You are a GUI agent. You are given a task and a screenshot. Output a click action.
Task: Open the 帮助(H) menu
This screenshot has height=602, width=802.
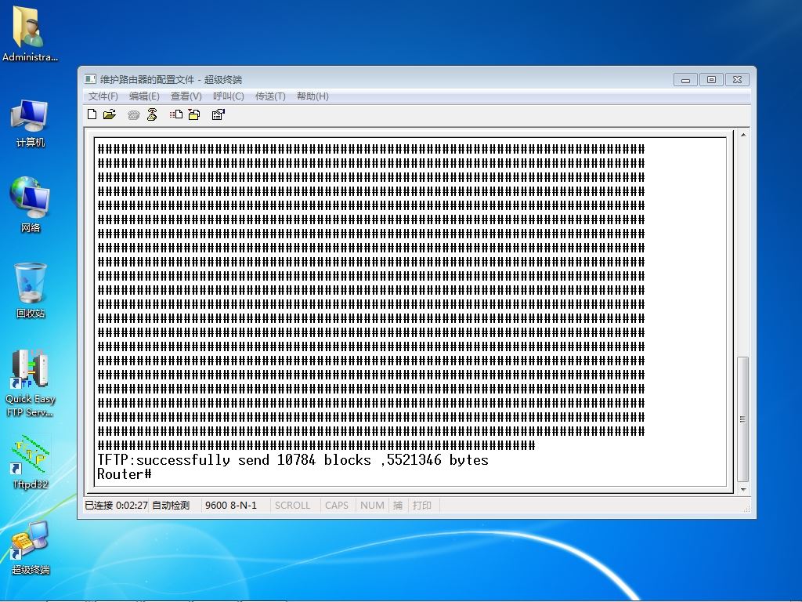point(312,96)
